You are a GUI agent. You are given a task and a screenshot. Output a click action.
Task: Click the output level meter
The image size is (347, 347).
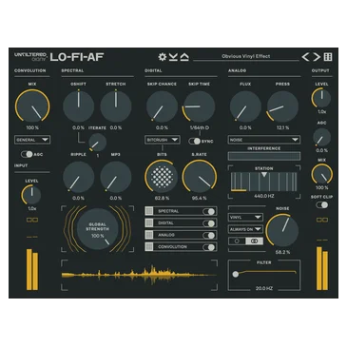coord(322,268)
